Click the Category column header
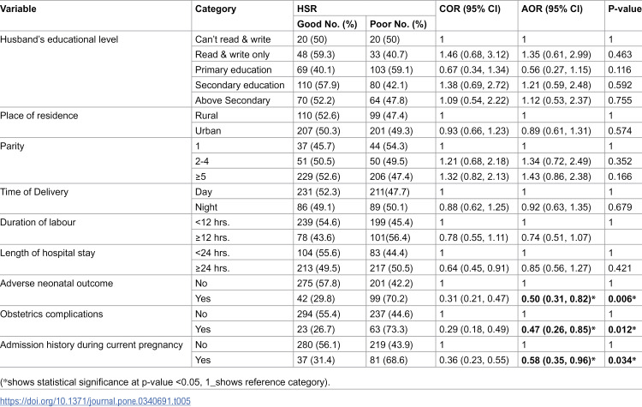The image size is (642, 407). [x=216, y=9]
